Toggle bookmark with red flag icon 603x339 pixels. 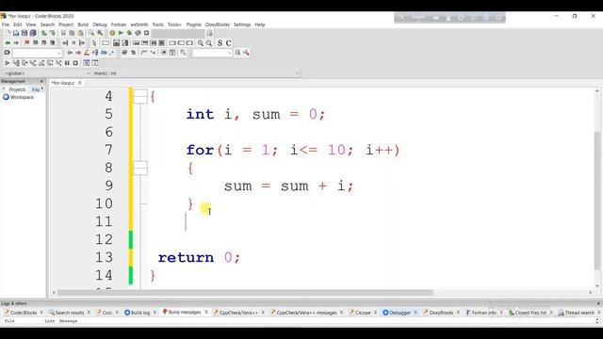point(27,43)
